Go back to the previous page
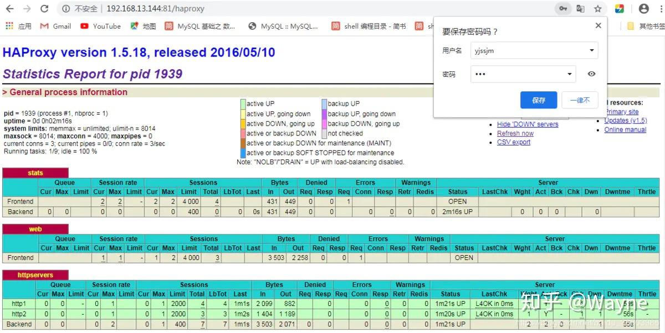Screen dimensions: 665x333 [10, 8]
